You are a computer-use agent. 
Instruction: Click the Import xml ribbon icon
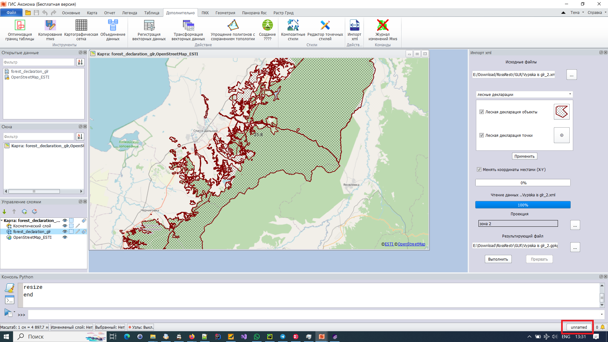pos(354,25)
